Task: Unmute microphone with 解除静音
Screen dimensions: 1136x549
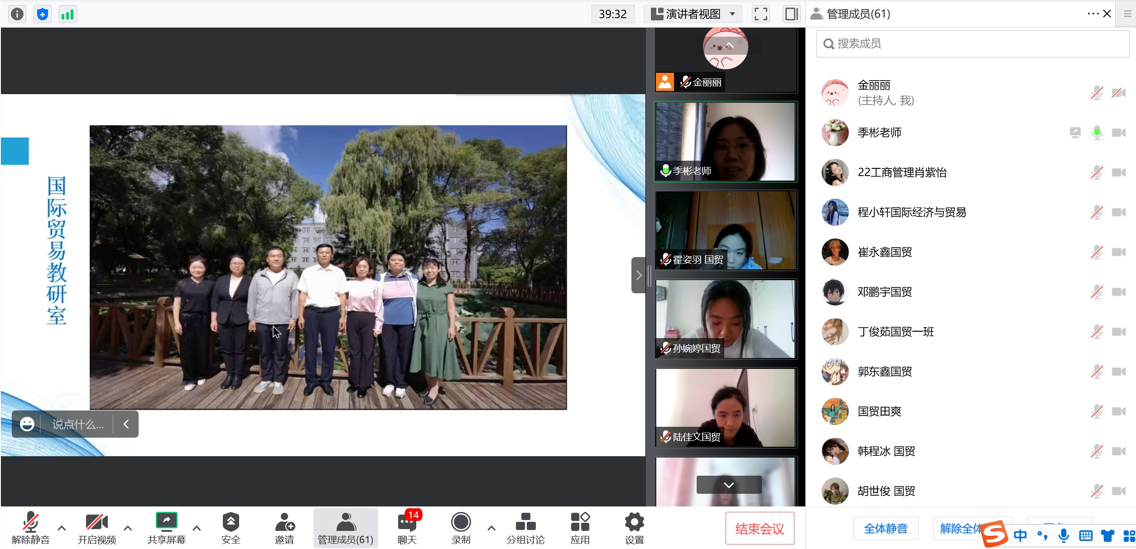Action: coord(30,528)
